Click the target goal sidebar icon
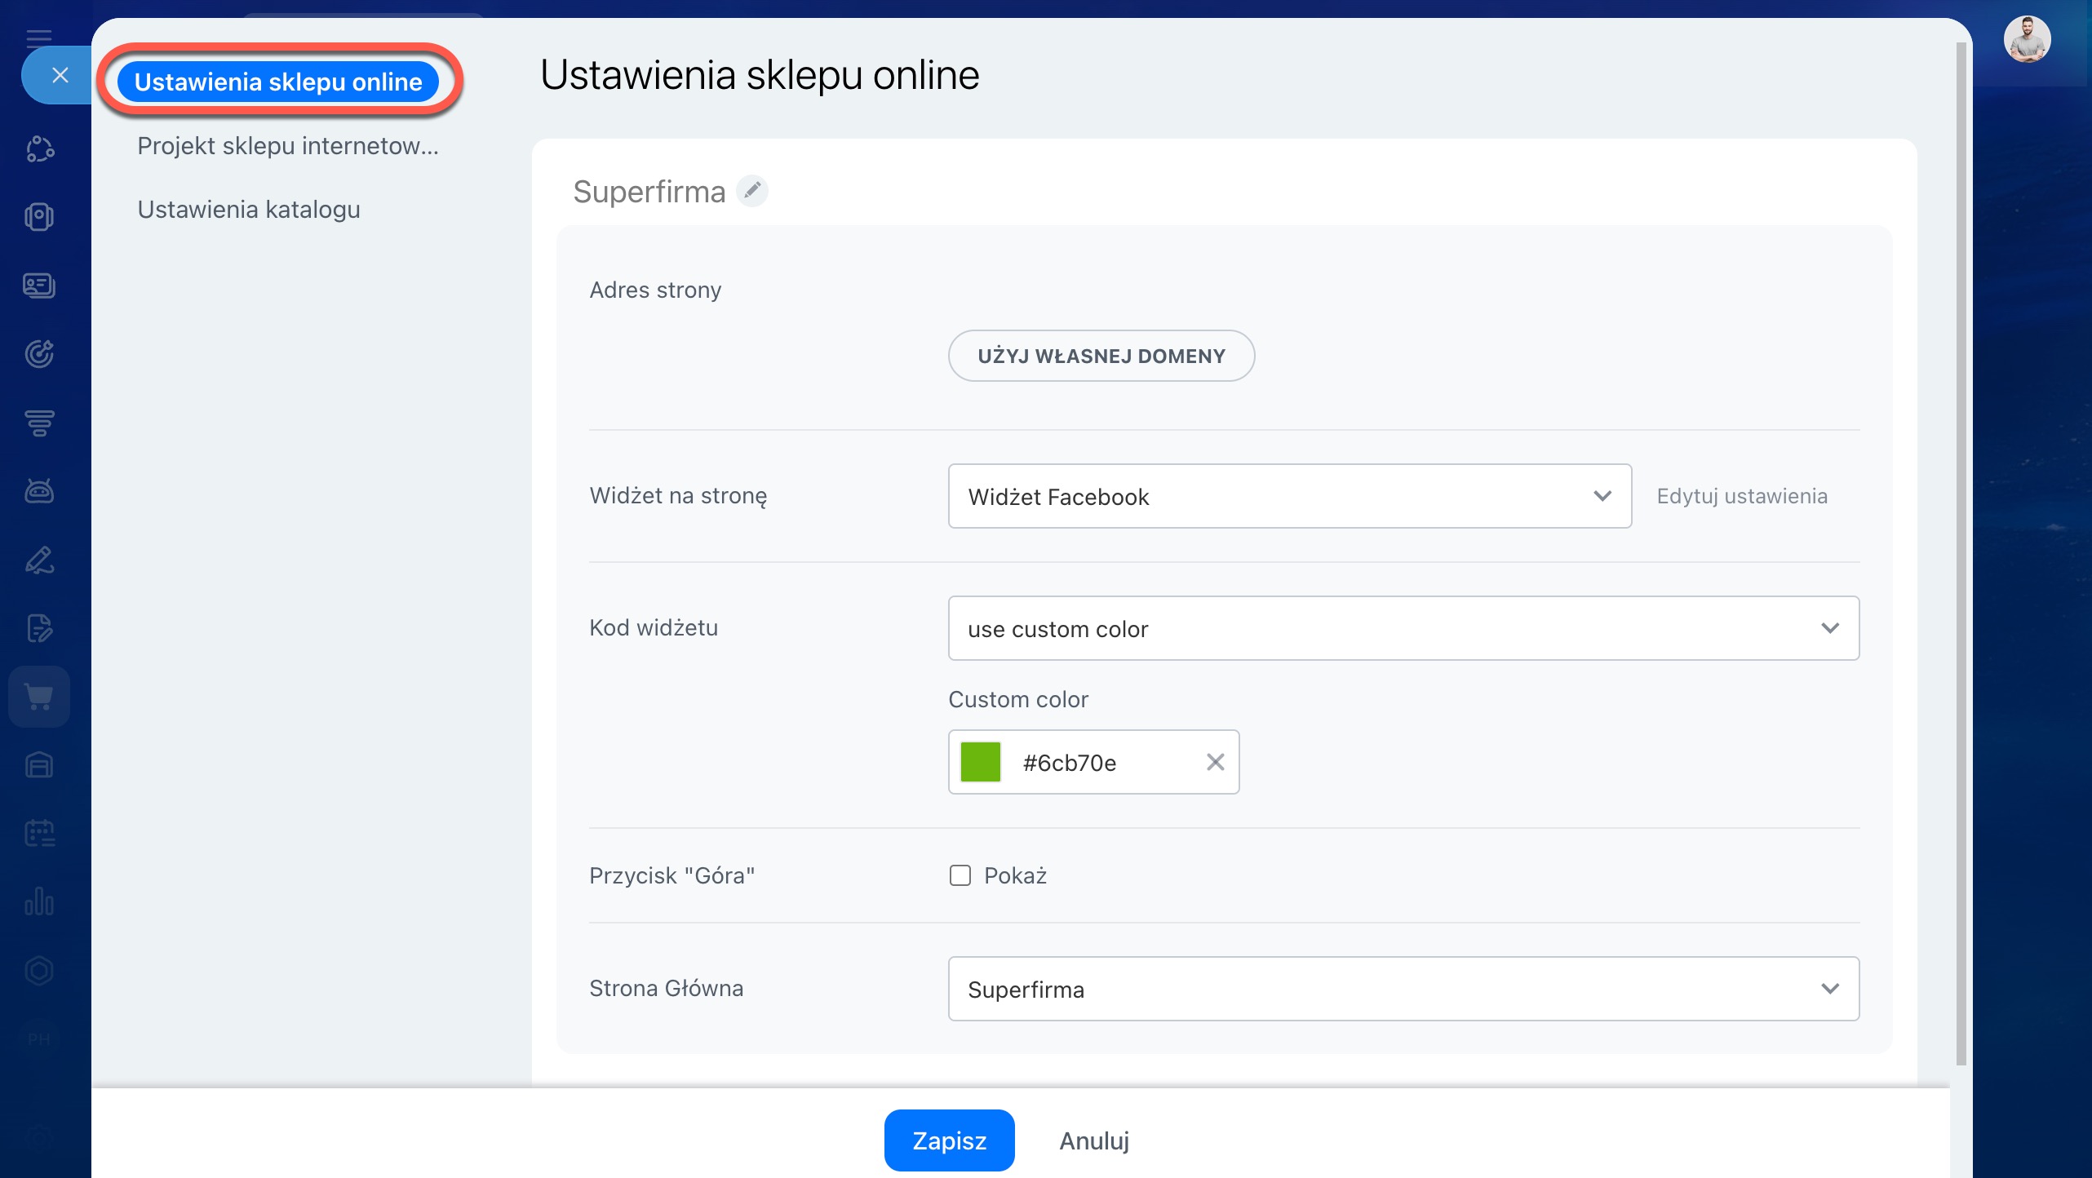 [x=39, y=354]
